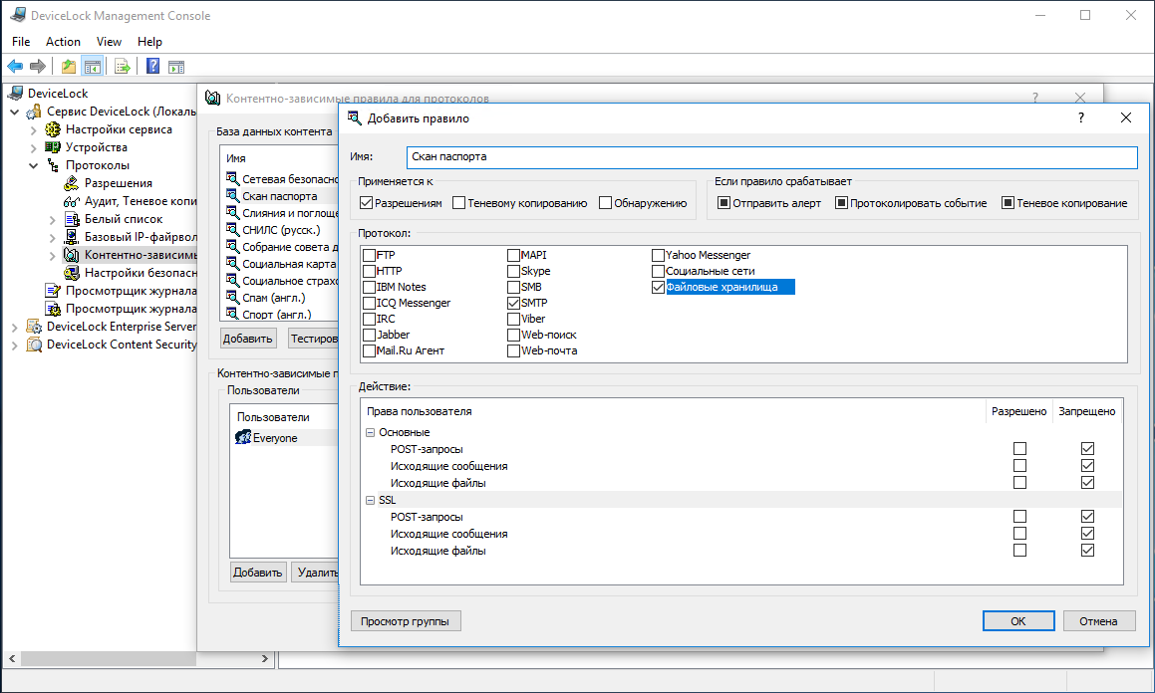Click the Everyone user icon

point(243,438)
